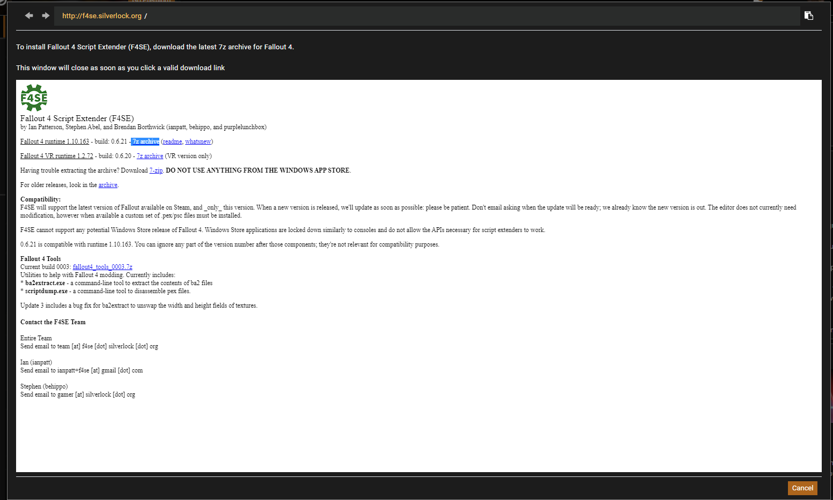Click the Compatibility heading
The height and width of the screenshot is (500, 833).
(x=40, y=199)
